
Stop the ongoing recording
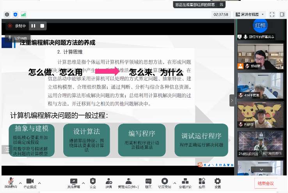point(42,26)
